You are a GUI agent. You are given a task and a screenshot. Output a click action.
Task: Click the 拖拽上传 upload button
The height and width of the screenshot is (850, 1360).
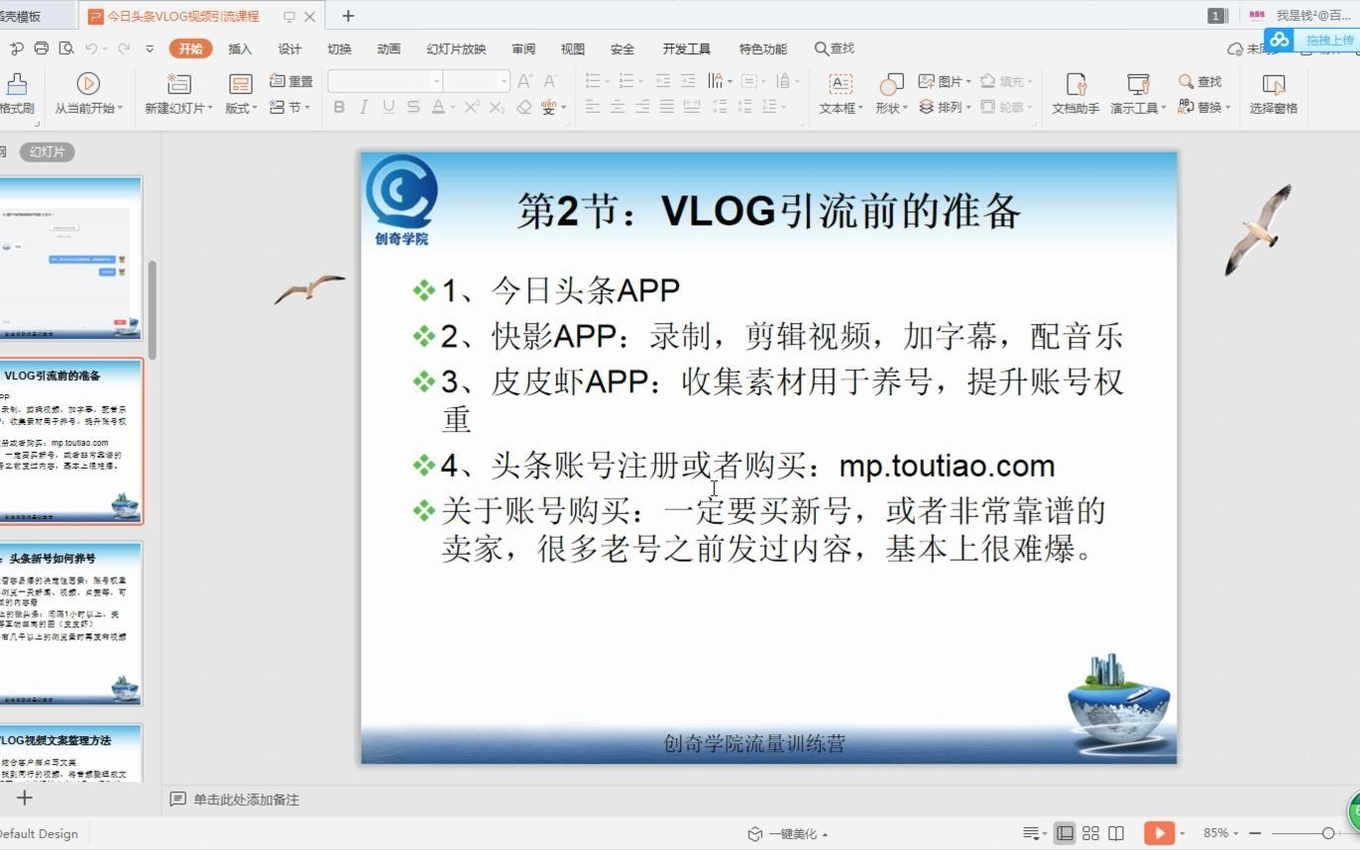tap(1311, 40)
